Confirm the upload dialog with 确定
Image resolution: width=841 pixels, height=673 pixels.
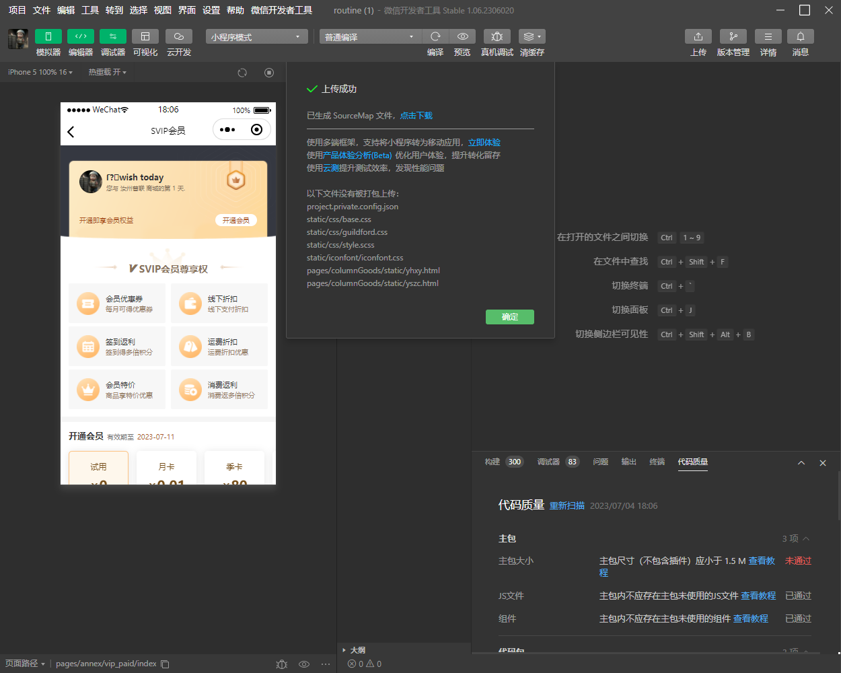point(510,317)
